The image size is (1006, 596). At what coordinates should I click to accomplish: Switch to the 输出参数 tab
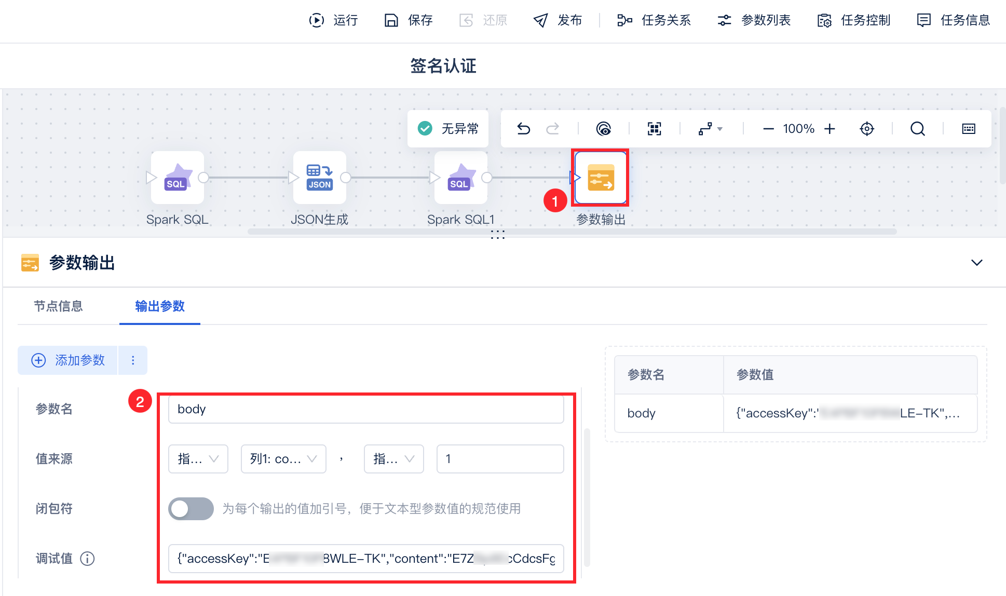pos(160,306)
